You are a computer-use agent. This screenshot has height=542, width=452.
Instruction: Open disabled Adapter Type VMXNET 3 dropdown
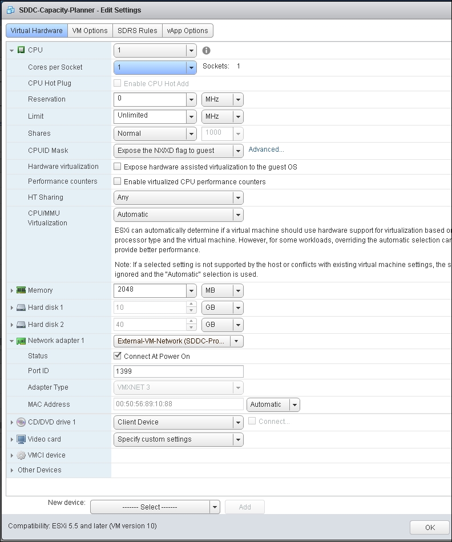[x=238, y=388]
